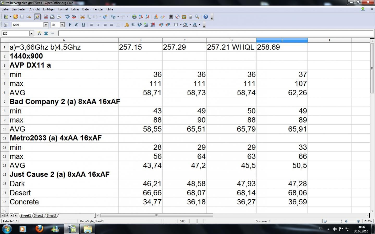375x234 pixels.
Task: Toggle AutoSpellcheck (ABC red wavy underline)
Action: (74, 17)
